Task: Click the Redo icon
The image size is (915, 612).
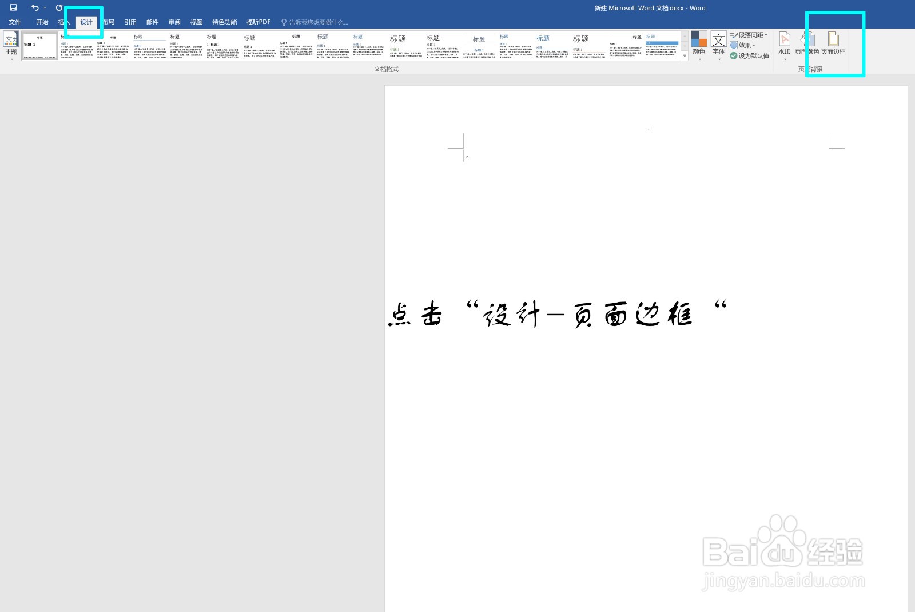Action: click(59, 7)
